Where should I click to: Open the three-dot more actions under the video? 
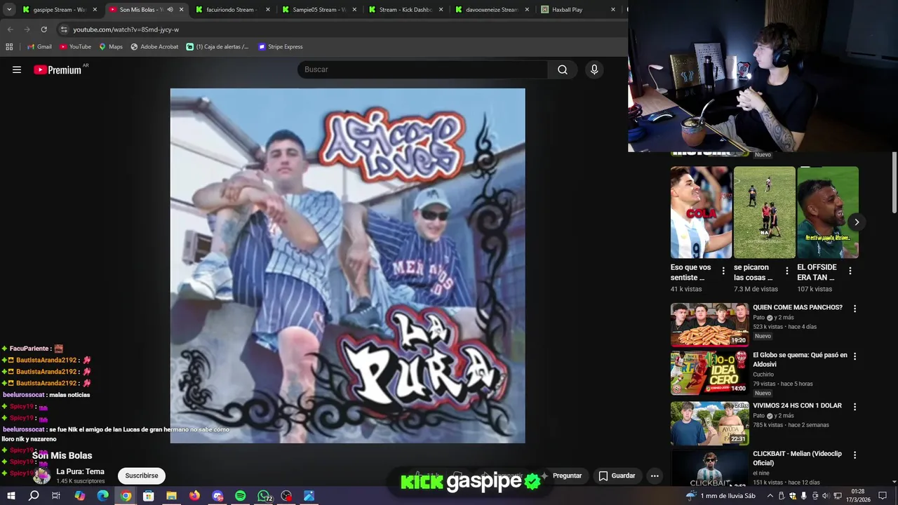(x=655, y=476)
